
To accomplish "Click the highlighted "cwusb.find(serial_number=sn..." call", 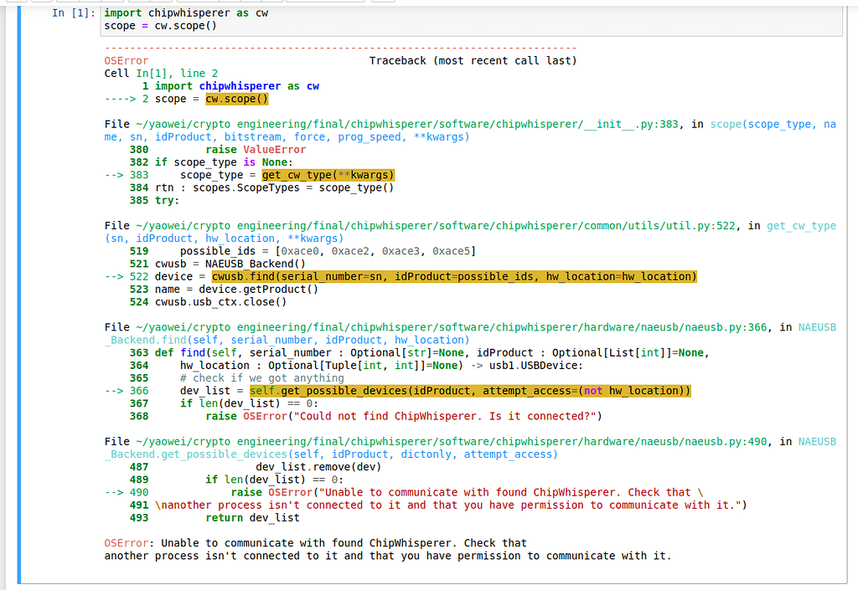I will point(453,276).
